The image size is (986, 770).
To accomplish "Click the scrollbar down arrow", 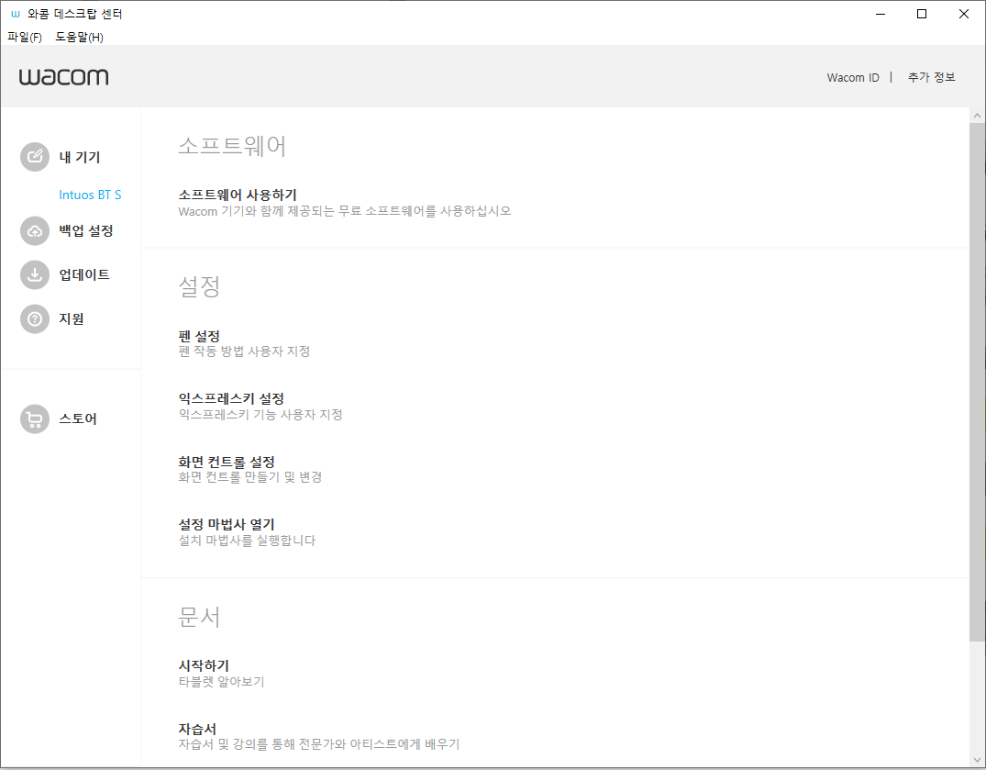I will [977, 760].
